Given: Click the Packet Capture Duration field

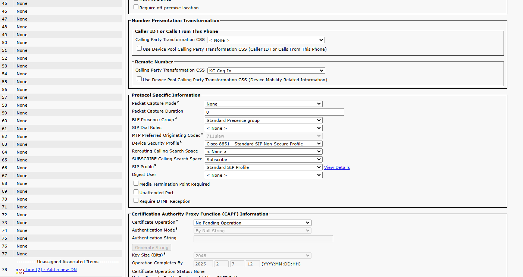Looking at the screenshot, I should click(x=275, y=112).
